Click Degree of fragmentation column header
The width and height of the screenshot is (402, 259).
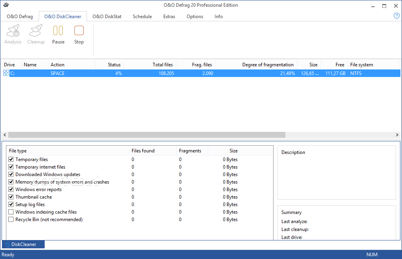coord(256,65)
